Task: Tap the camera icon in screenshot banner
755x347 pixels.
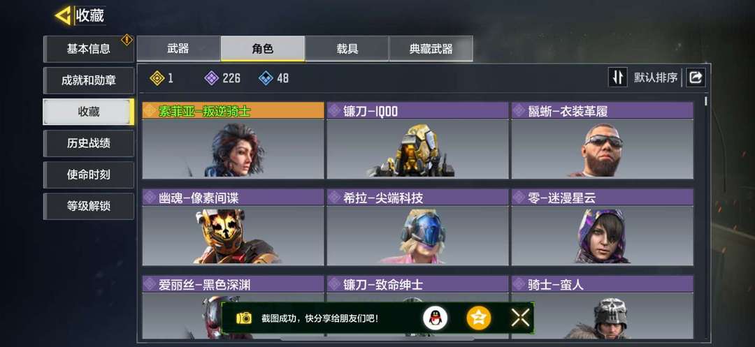Action: [x=244, y=318]
